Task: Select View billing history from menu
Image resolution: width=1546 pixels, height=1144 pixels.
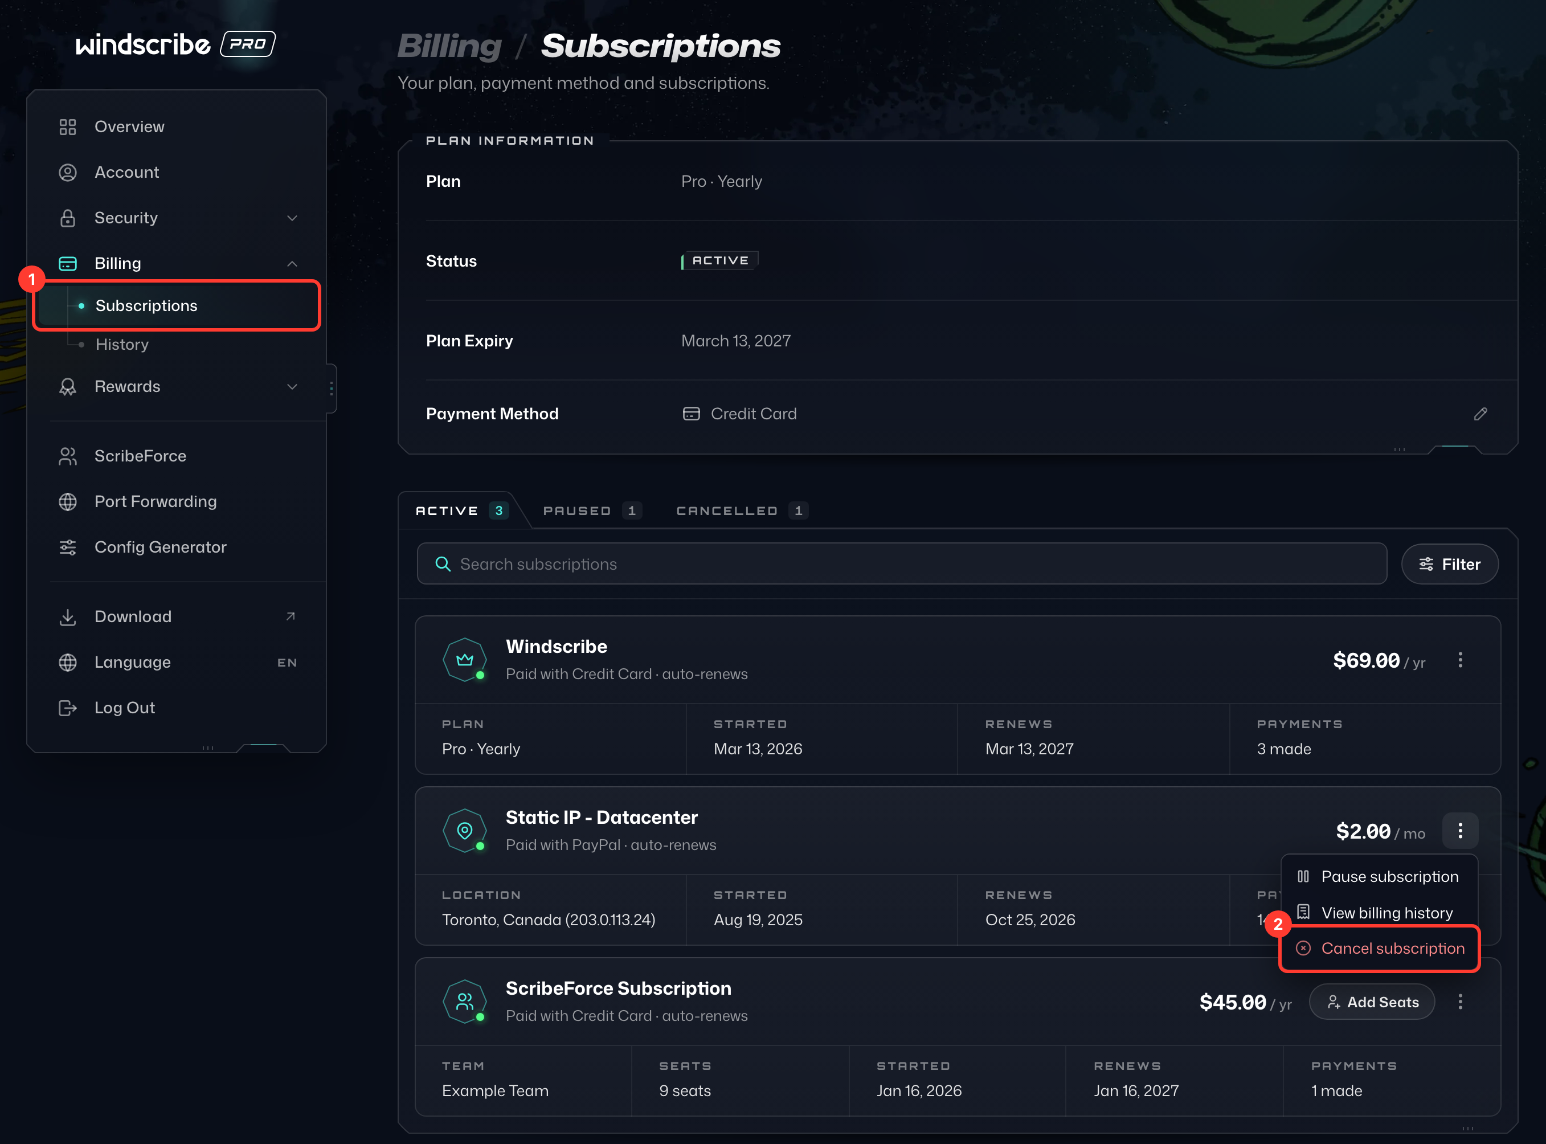Action: point(1379,913)
